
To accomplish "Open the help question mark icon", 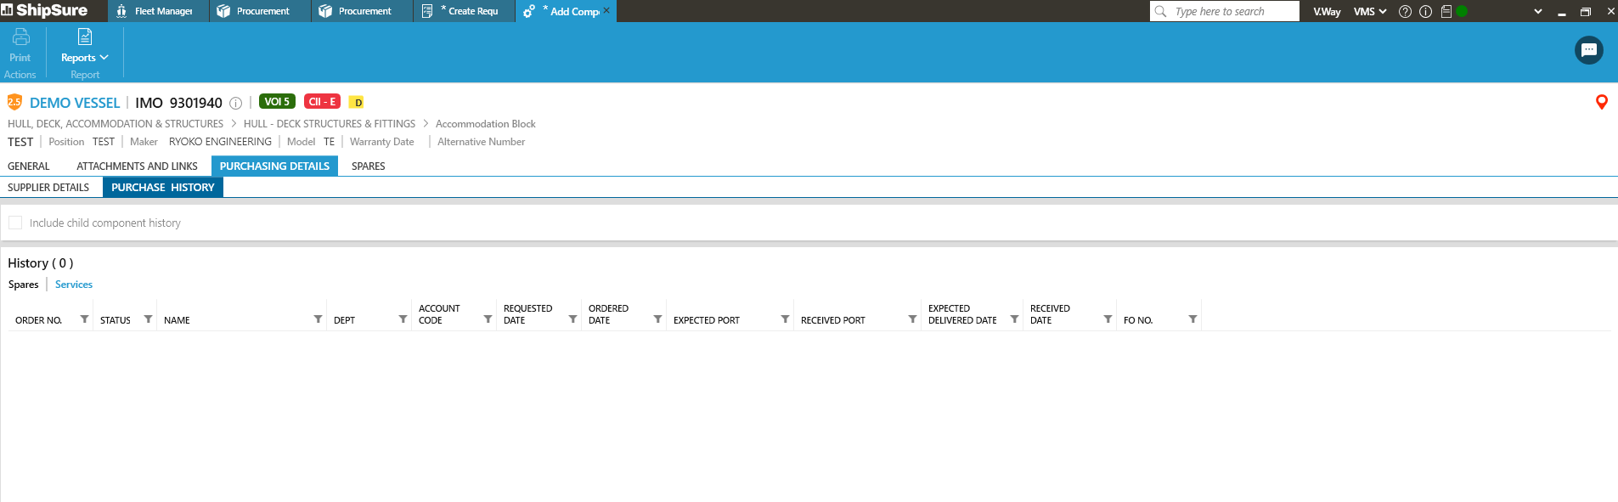I will 1405,12.
